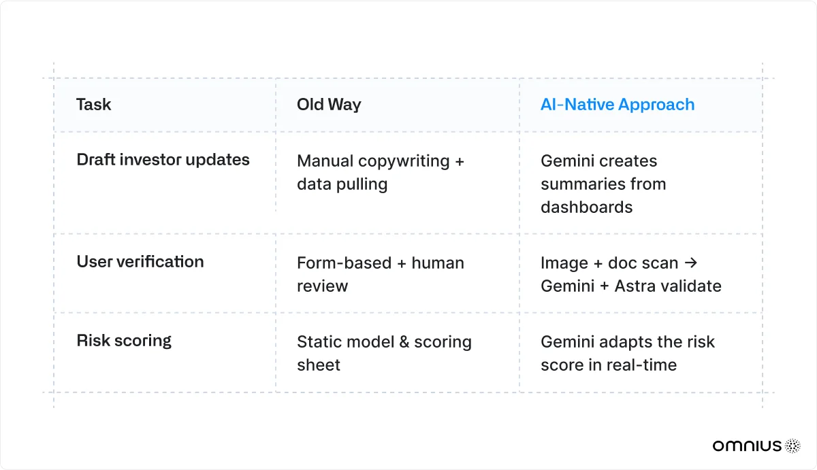The height and width of the screenshot is (470, 817).
Task: Select the Old Way column header
Action: click(x=329, y=105)
